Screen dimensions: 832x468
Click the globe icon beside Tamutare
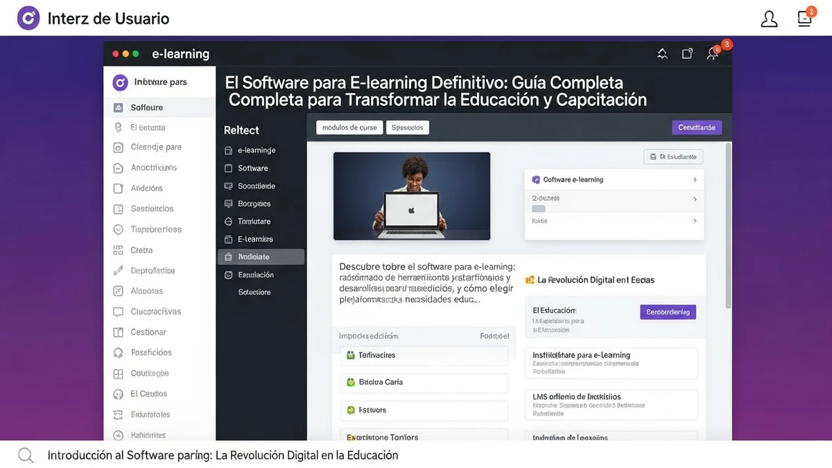click(x=229, y=221)
